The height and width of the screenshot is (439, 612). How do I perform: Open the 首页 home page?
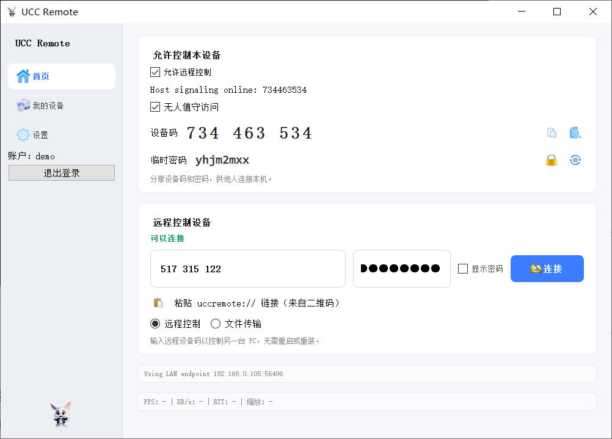(x=62, y=76)
